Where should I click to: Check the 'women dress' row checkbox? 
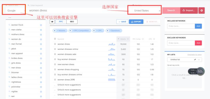[x=55, y=44]
